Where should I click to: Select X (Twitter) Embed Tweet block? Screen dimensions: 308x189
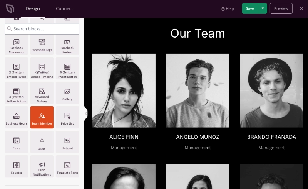coord(16,68)
